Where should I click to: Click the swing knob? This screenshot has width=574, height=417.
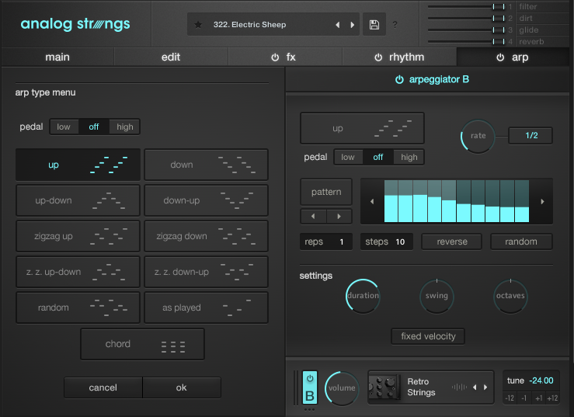coord(437,296)
